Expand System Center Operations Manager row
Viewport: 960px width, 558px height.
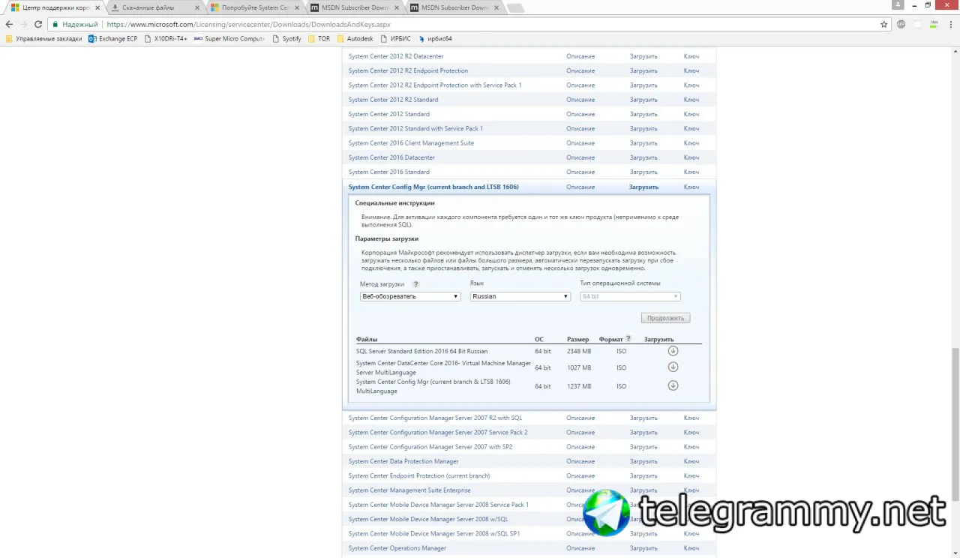click(397, 548)
